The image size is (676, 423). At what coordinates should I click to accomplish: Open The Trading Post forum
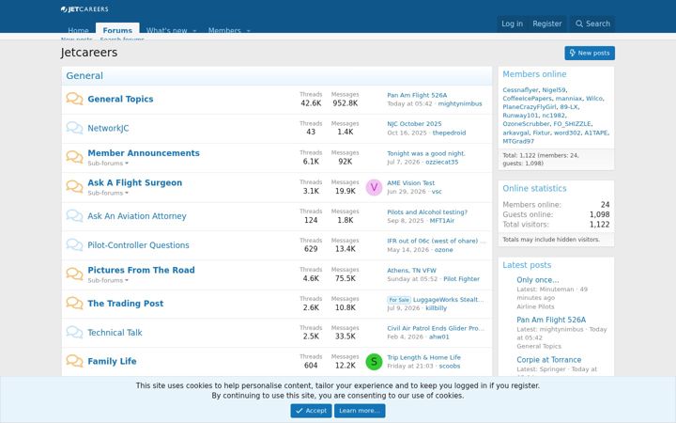(126, 304)
